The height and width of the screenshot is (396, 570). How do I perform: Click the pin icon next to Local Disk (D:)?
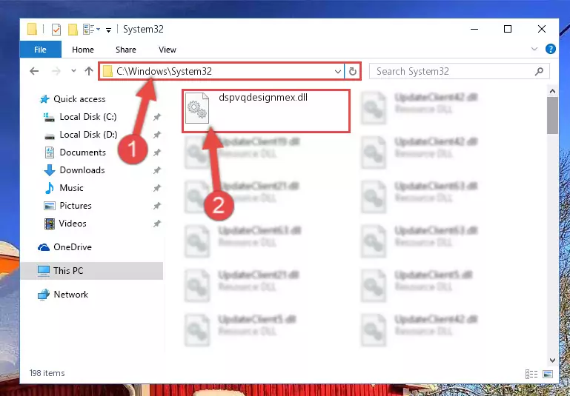157,135
